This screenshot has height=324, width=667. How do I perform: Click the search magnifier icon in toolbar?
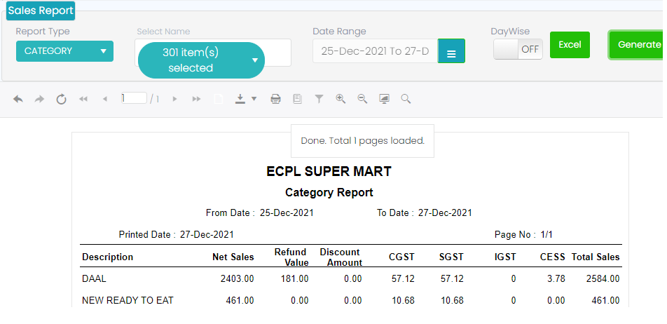[406, 100]
